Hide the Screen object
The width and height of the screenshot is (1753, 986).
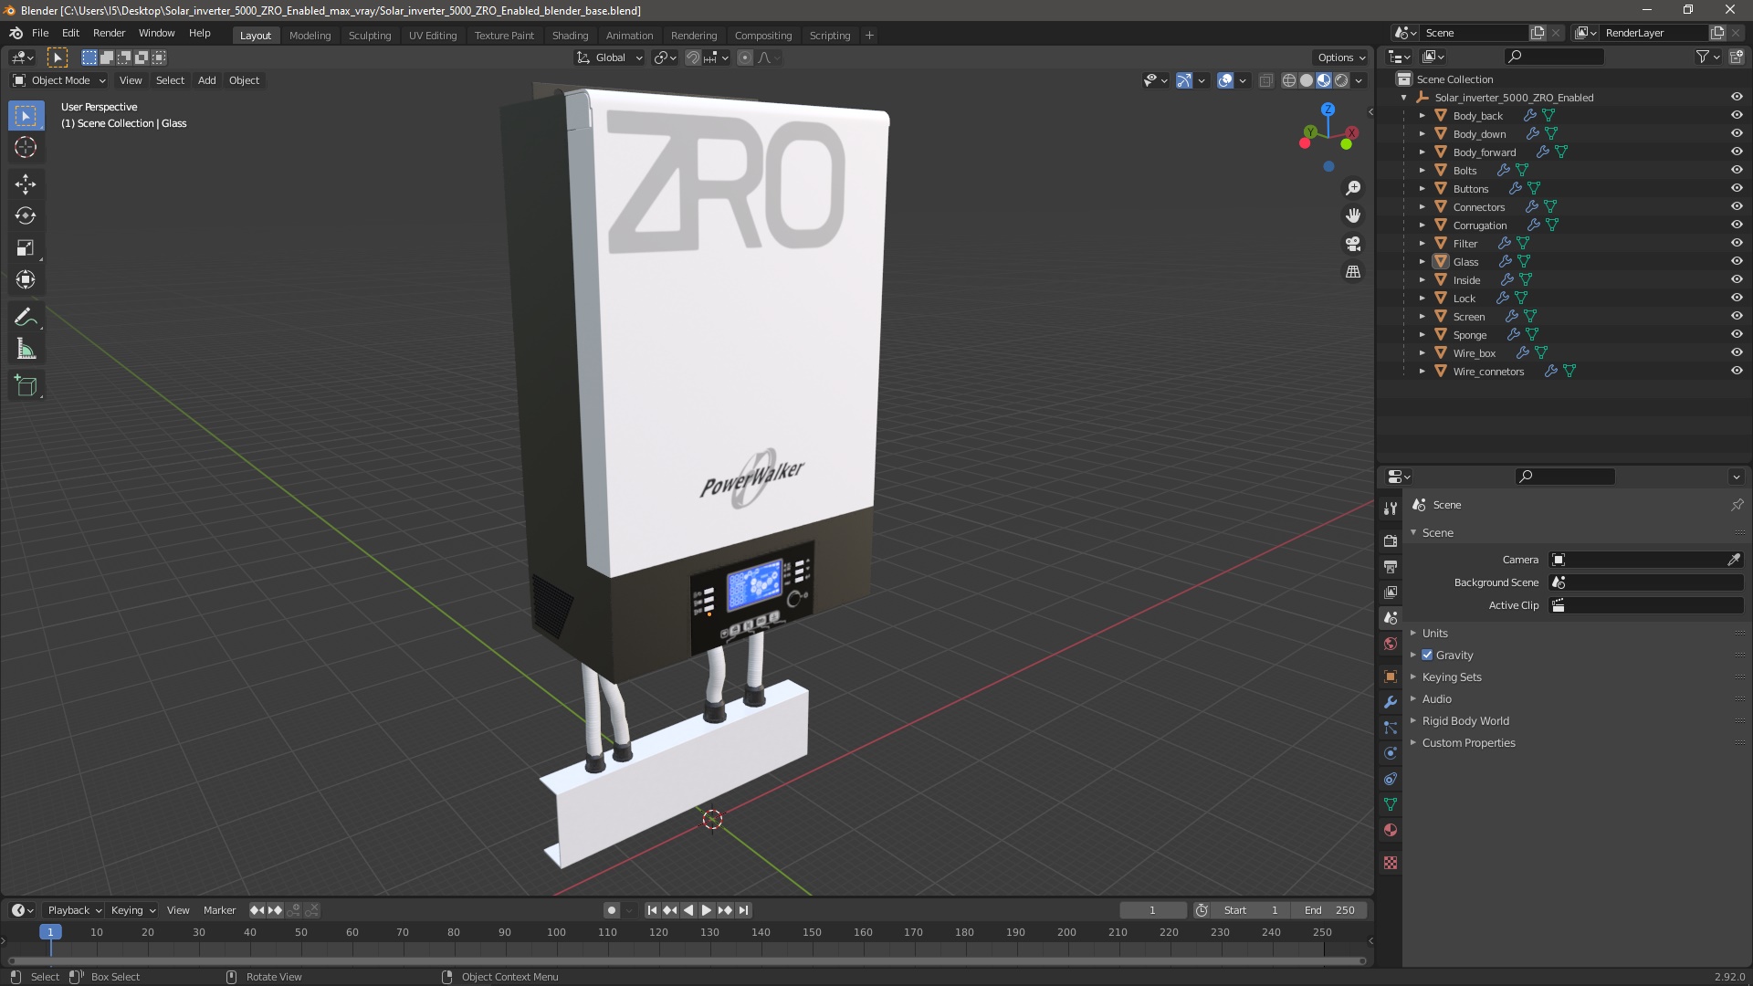point(1737,316)
